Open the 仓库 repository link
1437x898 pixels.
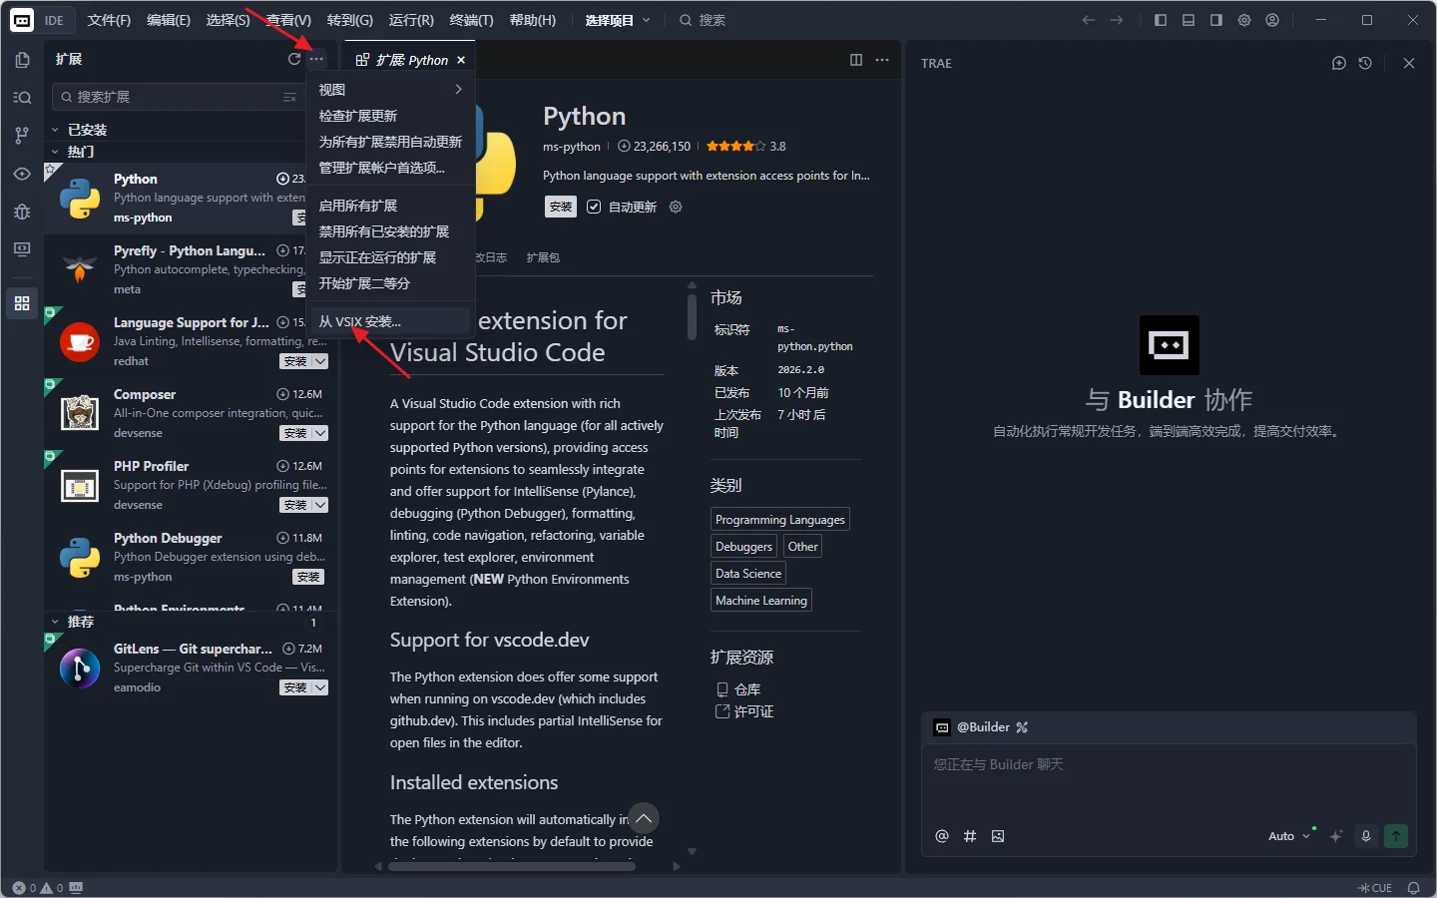(x=746, y=689)
